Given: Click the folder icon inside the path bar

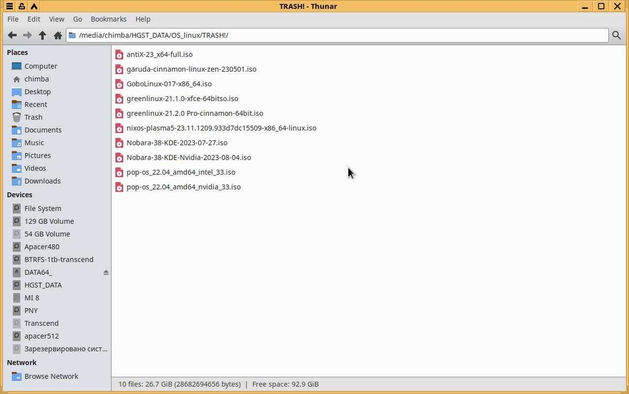Looking at the screenshot, I should pyautogui.click(x=72, y=35).
